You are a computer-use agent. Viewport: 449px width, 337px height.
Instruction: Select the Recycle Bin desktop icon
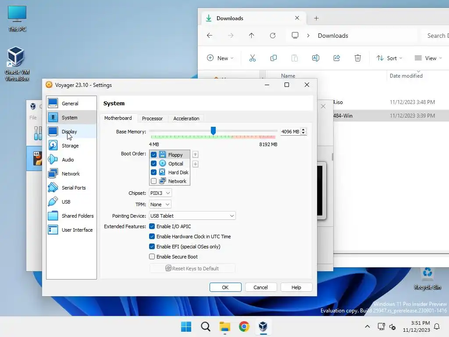(x=427, y=279)
